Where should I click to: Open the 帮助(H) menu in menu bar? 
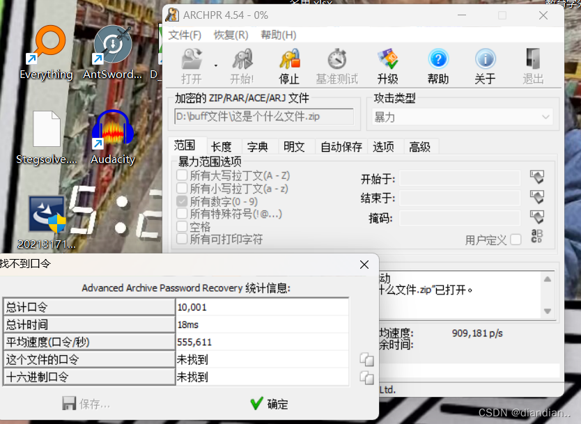(x=278, y=36)
